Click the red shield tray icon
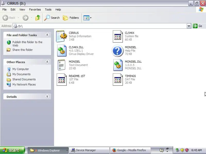206x154 pixels. tap(187, 150)
